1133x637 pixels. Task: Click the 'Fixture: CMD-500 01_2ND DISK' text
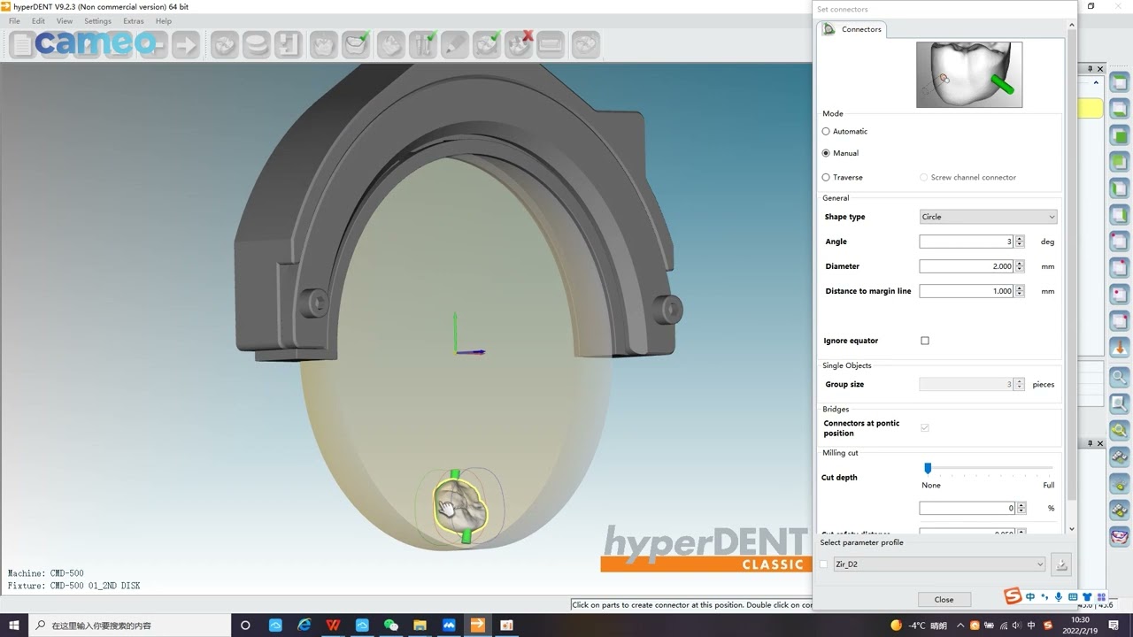74,586
